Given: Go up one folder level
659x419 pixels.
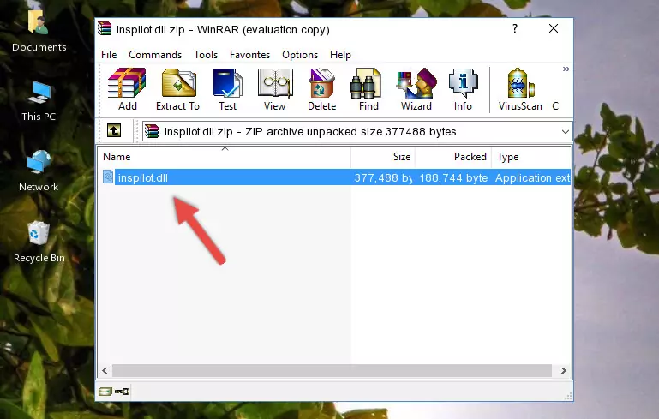Looking at the screenshot, I should click(114, 131).
